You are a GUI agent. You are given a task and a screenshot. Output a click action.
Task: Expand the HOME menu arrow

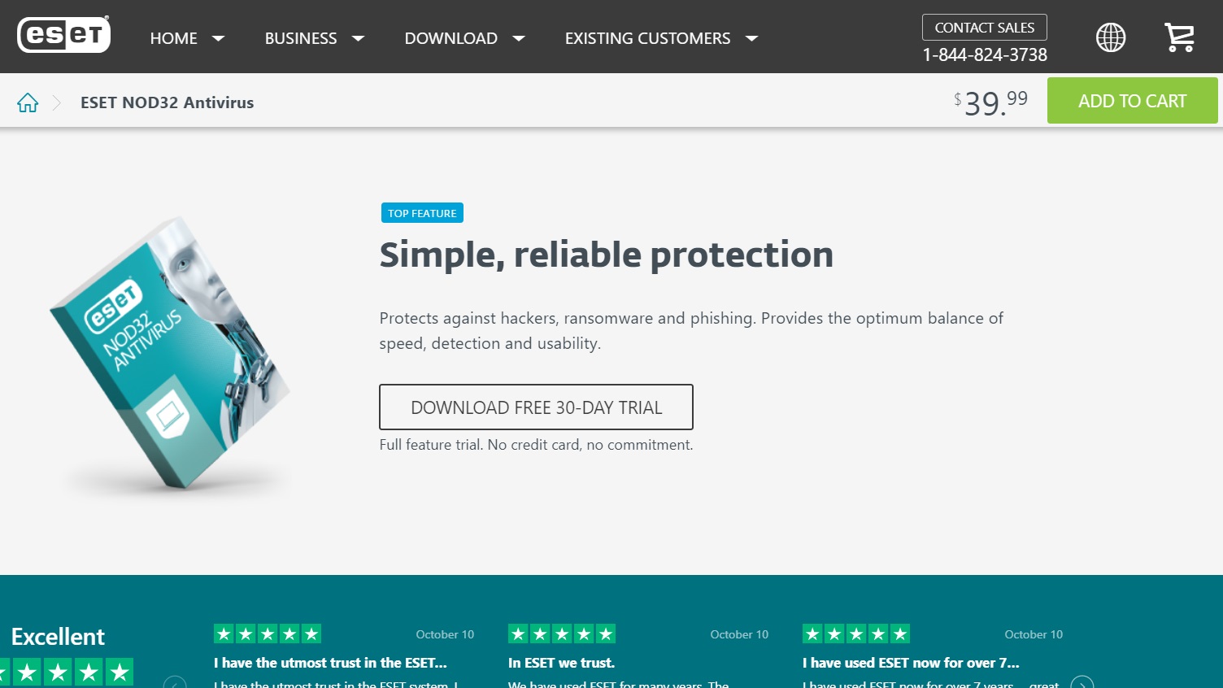coord(218,38)
